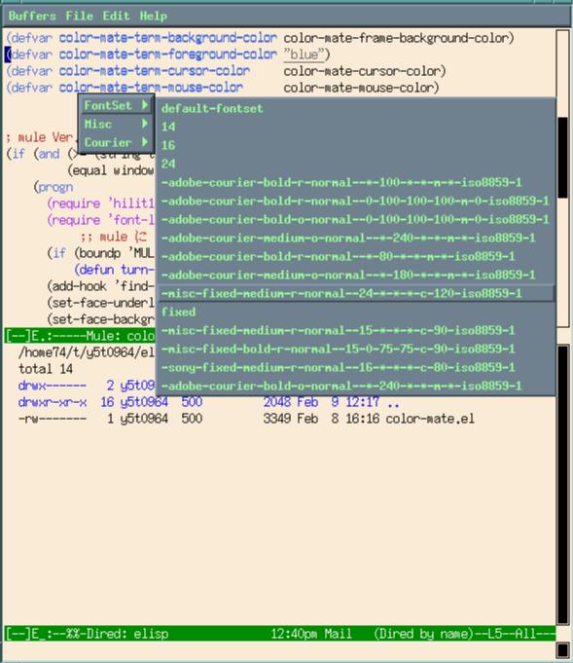This screenshot has width=573, height=663.
Task: Open color-mate.el file in Dired
Action: click(x=430, y=419)
